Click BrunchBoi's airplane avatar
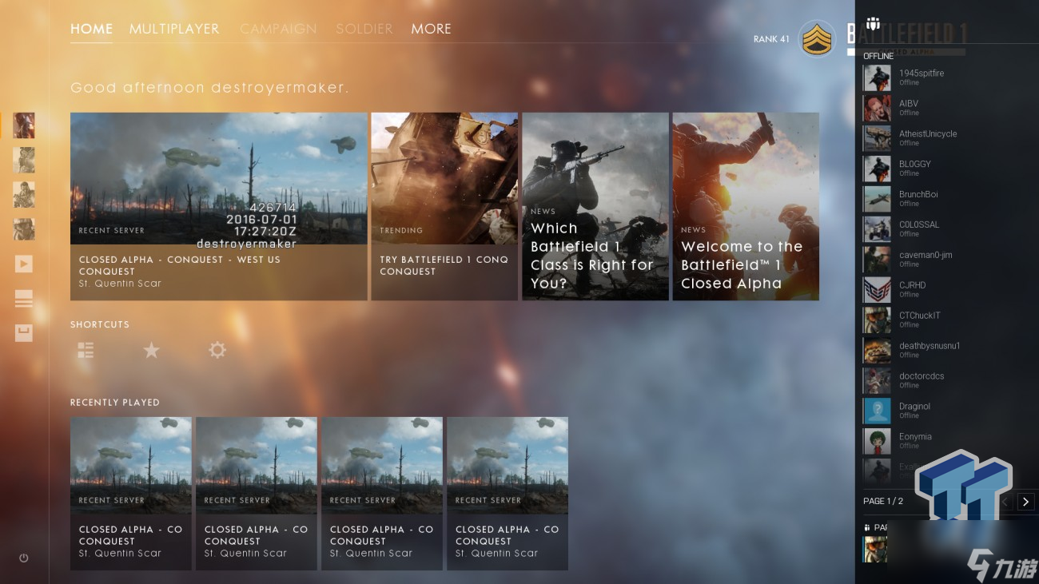This screenshot has width=1039, height=584. click(x=877, y=199)
